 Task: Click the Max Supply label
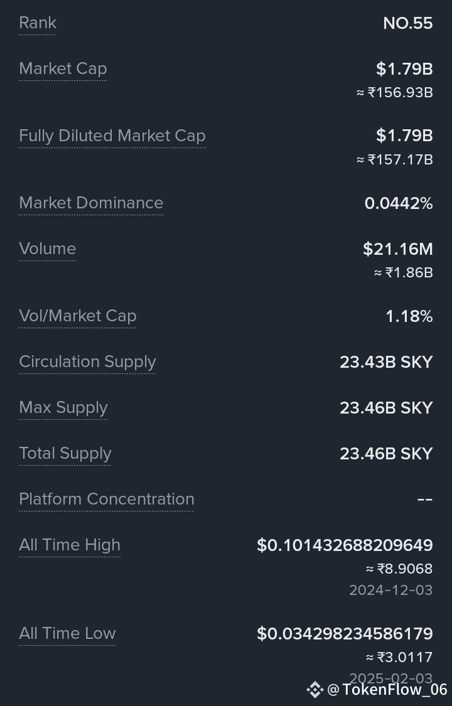click(63, 408)
